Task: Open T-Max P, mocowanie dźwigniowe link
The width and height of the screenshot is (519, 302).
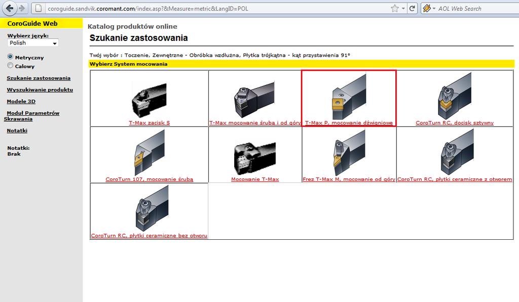Action: point(349,123)
